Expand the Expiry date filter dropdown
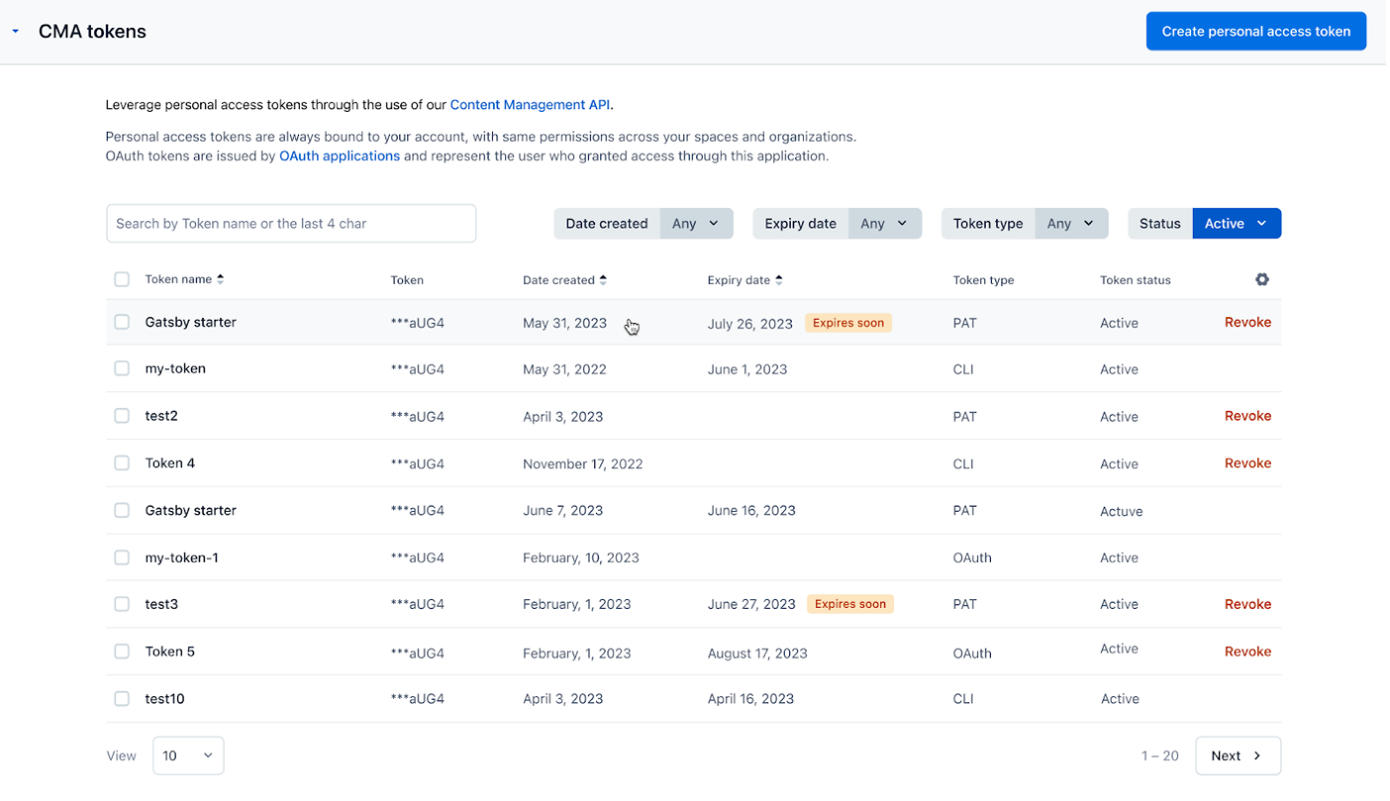 [884, 224]
